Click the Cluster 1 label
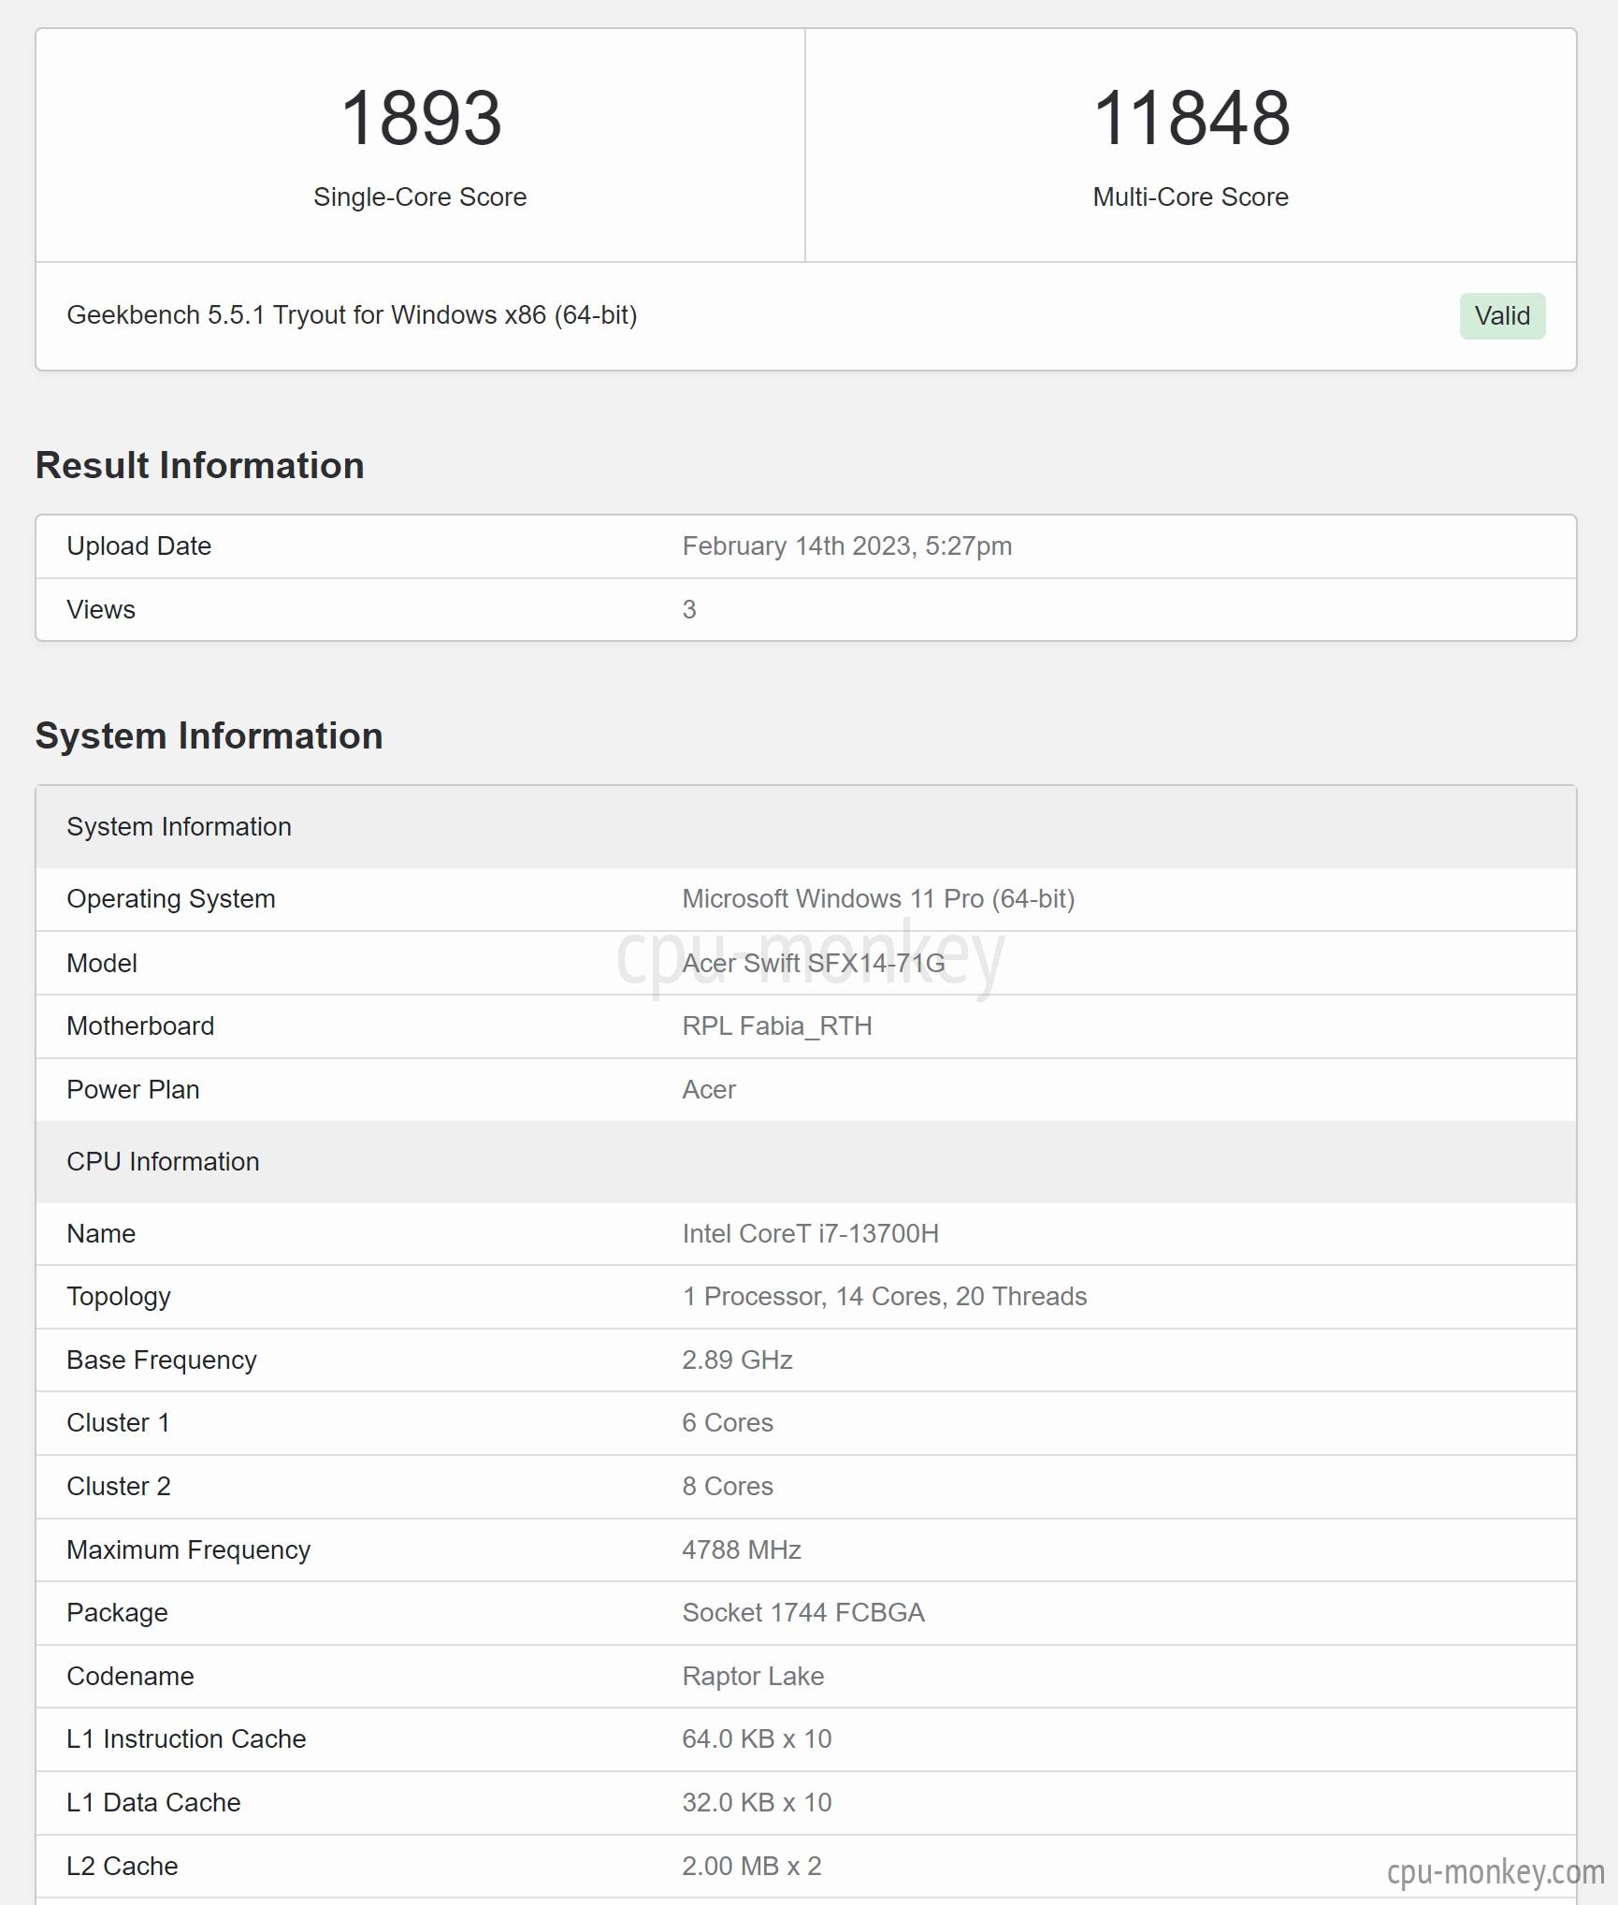The height and width of the screenshot is (1905, 1618). click(x=119, y=1423)
